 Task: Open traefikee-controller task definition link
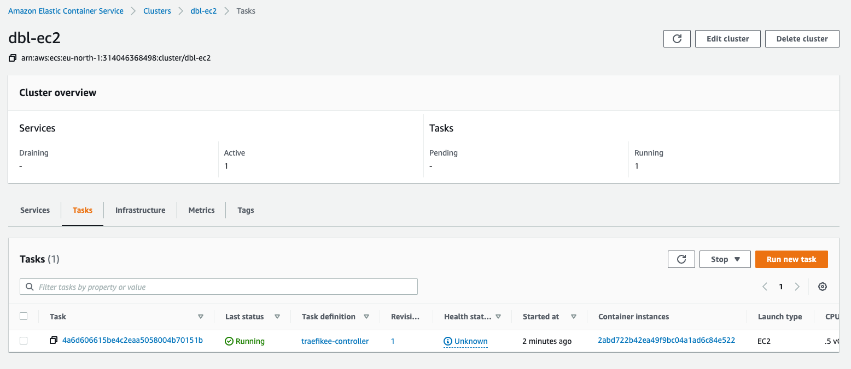(x=335, y=341)
